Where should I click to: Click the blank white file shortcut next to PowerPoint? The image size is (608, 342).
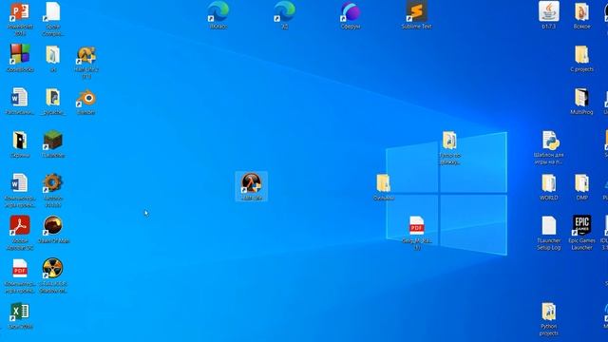53,19
